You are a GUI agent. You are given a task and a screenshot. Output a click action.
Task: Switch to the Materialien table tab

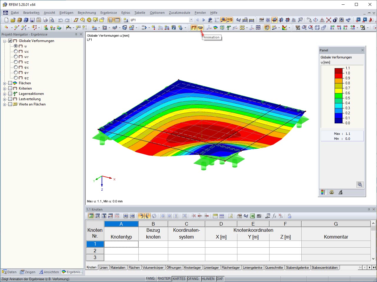pyautogui.click(x=118, y=268)
